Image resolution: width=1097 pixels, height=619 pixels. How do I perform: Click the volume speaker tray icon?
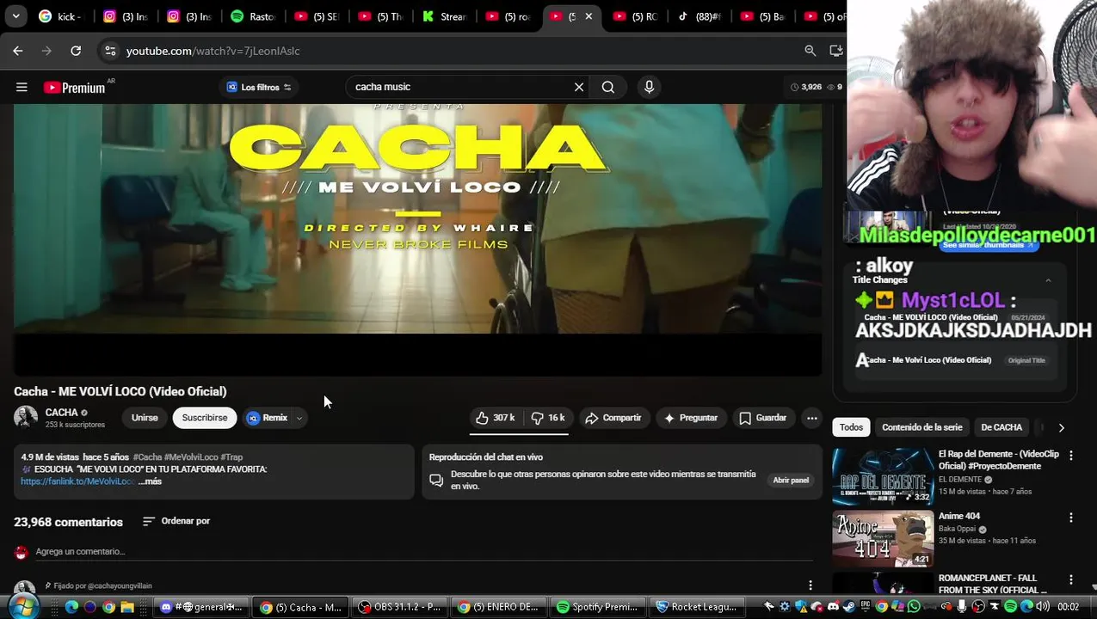point(1043,607)
